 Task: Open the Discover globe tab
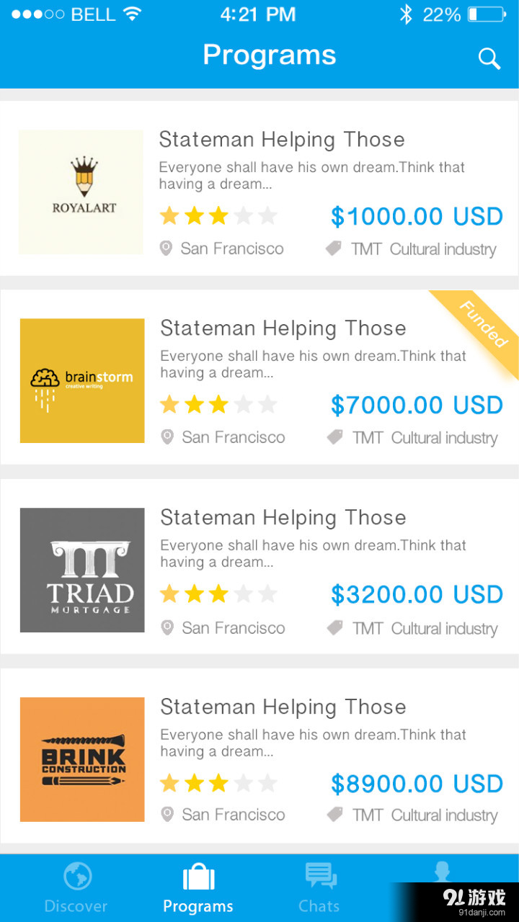click(77, 877)
